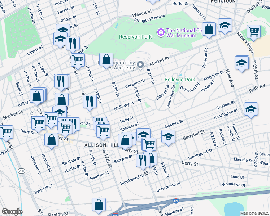Image resolution: width=270 pixels, height=216 pixels.
Task: Click the Ellerslie St label
Action: 243,160
